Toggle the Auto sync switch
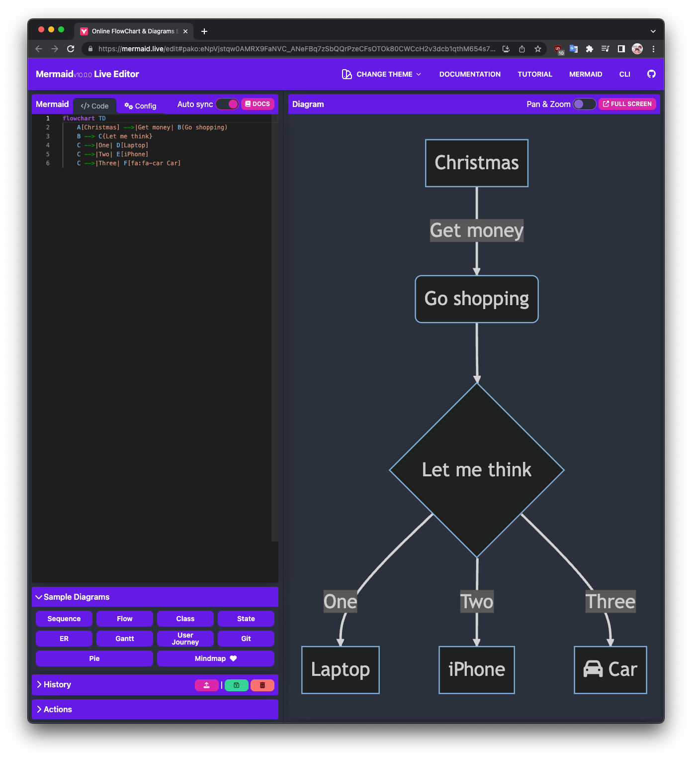The height and width of the screenshot is (760, 692). tap(227, 104)
